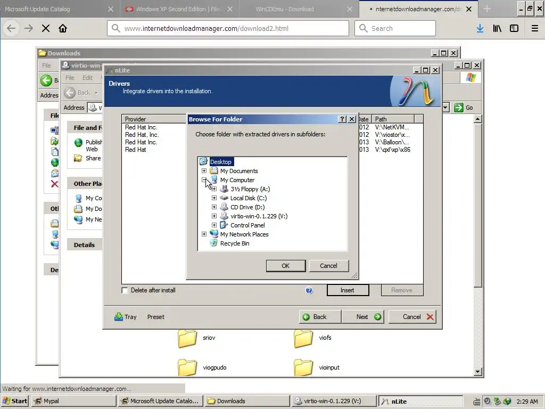Screen dimensions: 545x409
Task: Select the Local Disk (C:) icon
Action: pos(224,198)
